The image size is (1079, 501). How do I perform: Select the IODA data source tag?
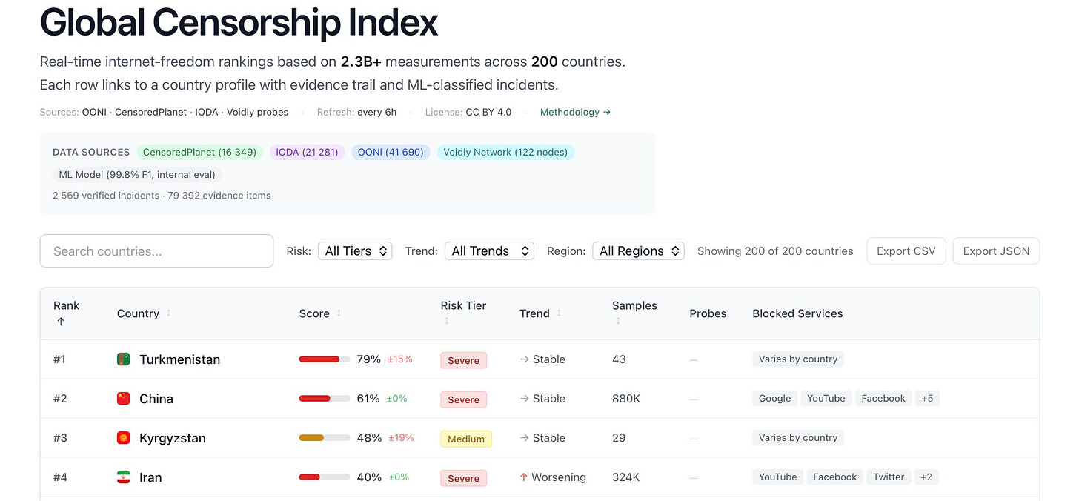pos(307,153)
